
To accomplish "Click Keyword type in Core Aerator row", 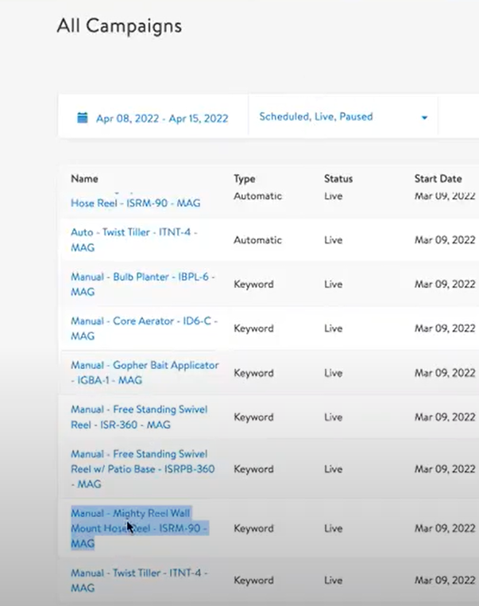I will point(253,328).
